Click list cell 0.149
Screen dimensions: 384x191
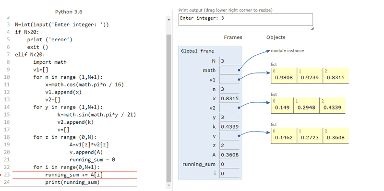click(x=282, y=106)
